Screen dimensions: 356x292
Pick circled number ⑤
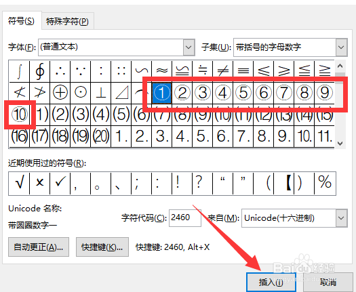pos(243,93)
